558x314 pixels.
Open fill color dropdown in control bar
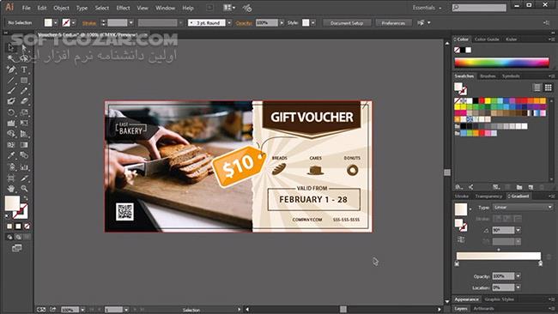click(56, 23)
